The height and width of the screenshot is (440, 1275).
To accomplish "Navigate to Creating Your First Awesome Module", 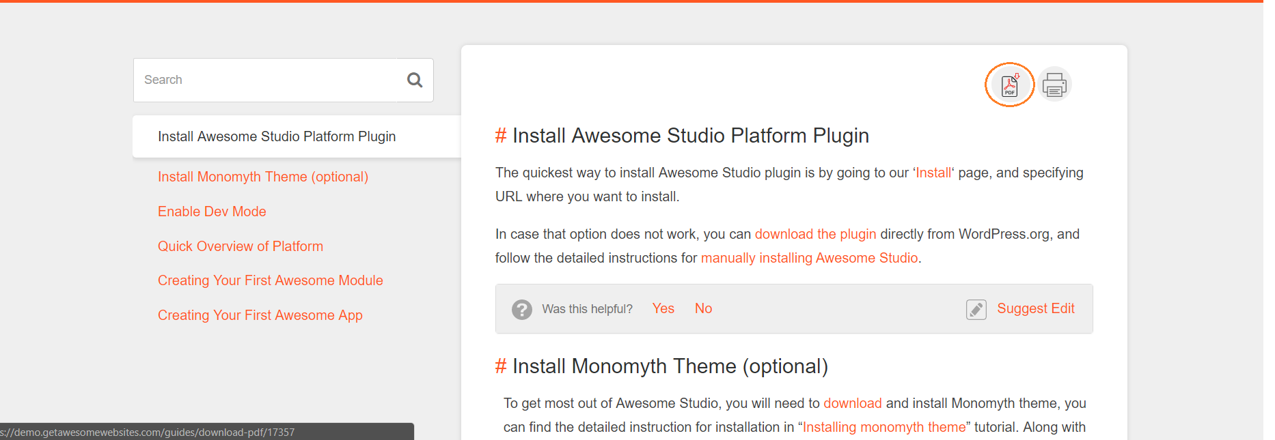I will point(271,280).
